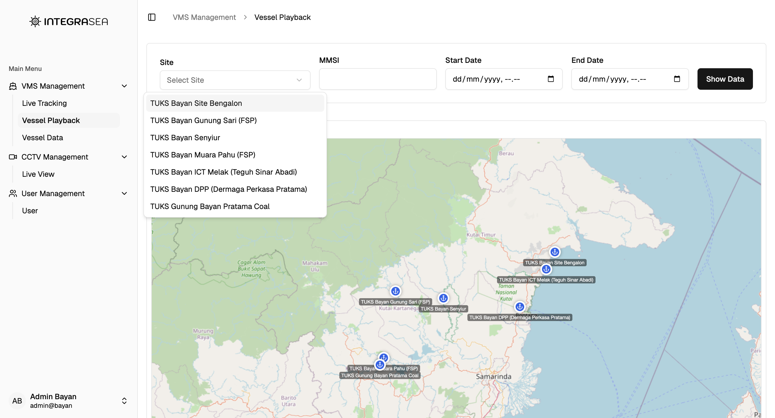
Task: Click the Select Site dropdown field
Action: (x=235, y=80)
